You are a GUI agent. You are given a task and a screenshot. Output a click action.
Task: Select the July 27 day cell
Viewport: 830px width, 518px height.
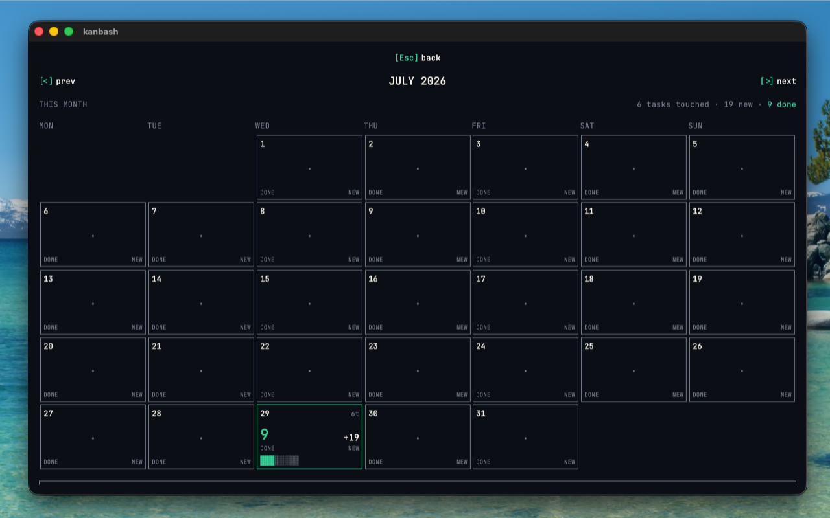93,437
